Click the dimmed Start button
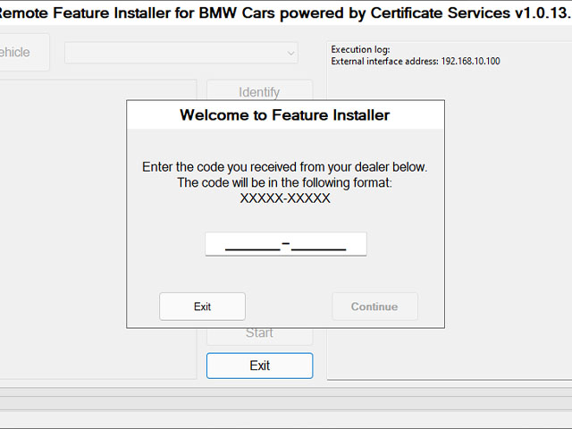 pos(259,336)
